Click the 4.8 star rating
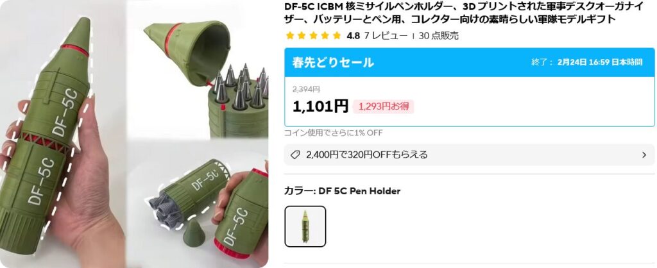Image resolution: width=657 pixels, height=268 pixels. tap(354, 36)
